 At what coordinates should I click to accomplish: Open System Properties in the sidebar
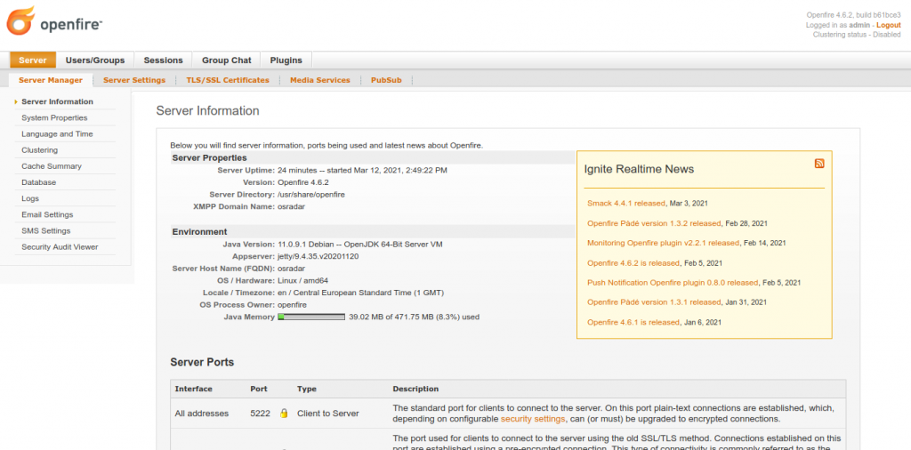click(54, 118)
